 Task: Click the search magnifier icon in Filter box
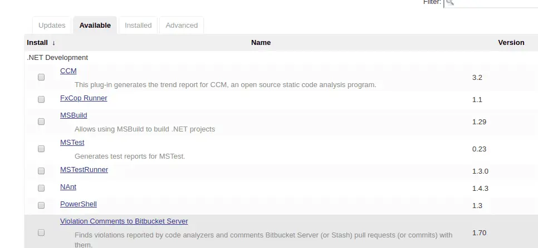(450, 3)
